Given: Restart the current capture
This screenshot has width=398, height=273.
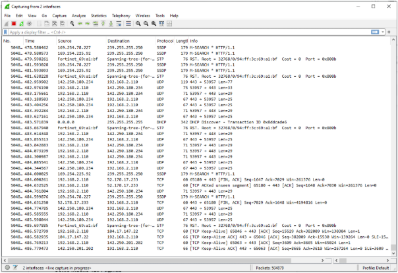Looking at the screenshot, I should click(21, 23).
